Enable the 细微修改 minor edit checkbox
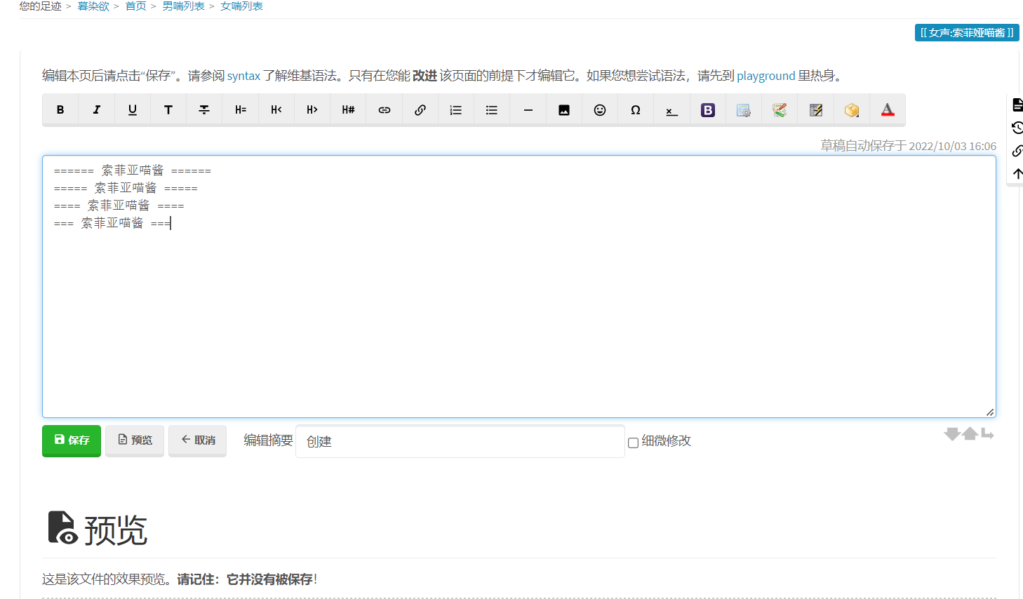 point(633,443)
